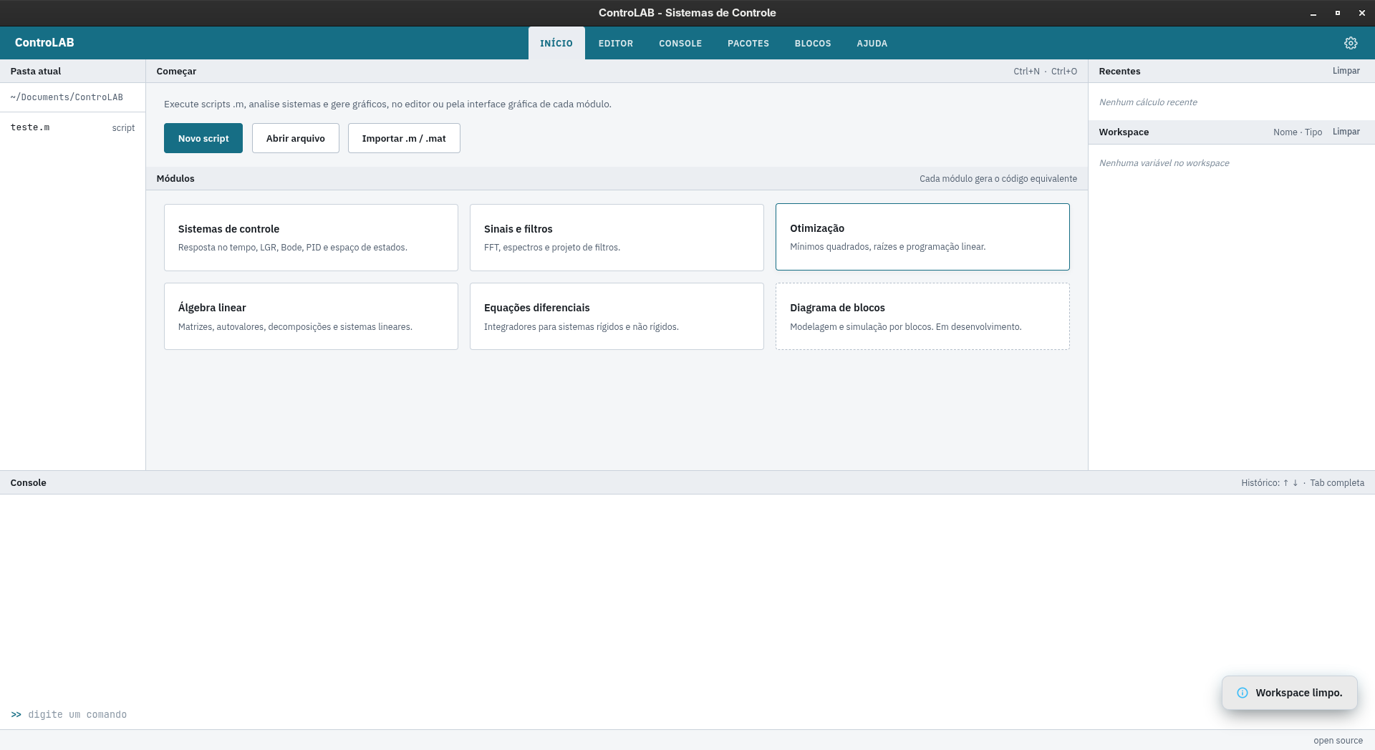Click the ControLAB logo in header
This screenshot has width=1375, height=750.
click(x=44, y=43)
